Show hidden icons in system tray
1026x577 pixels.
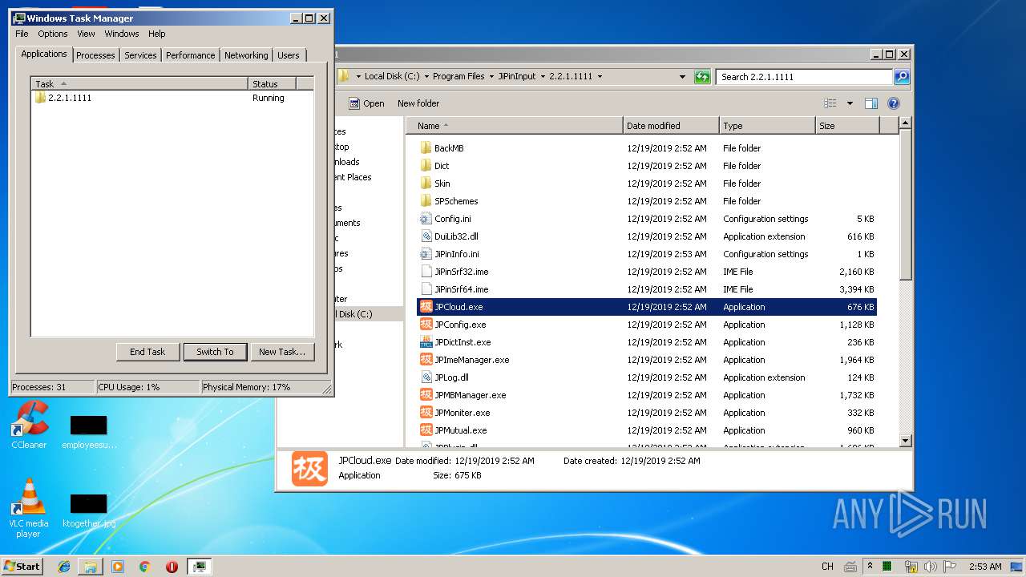[x=870, y=566]
